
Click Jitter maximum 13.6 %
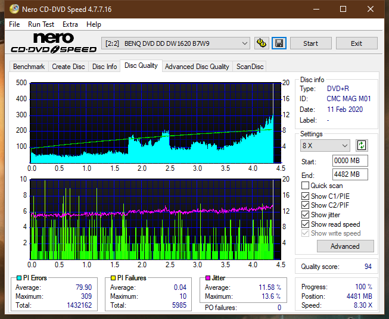pyautogui.click(x=271, y=296)
